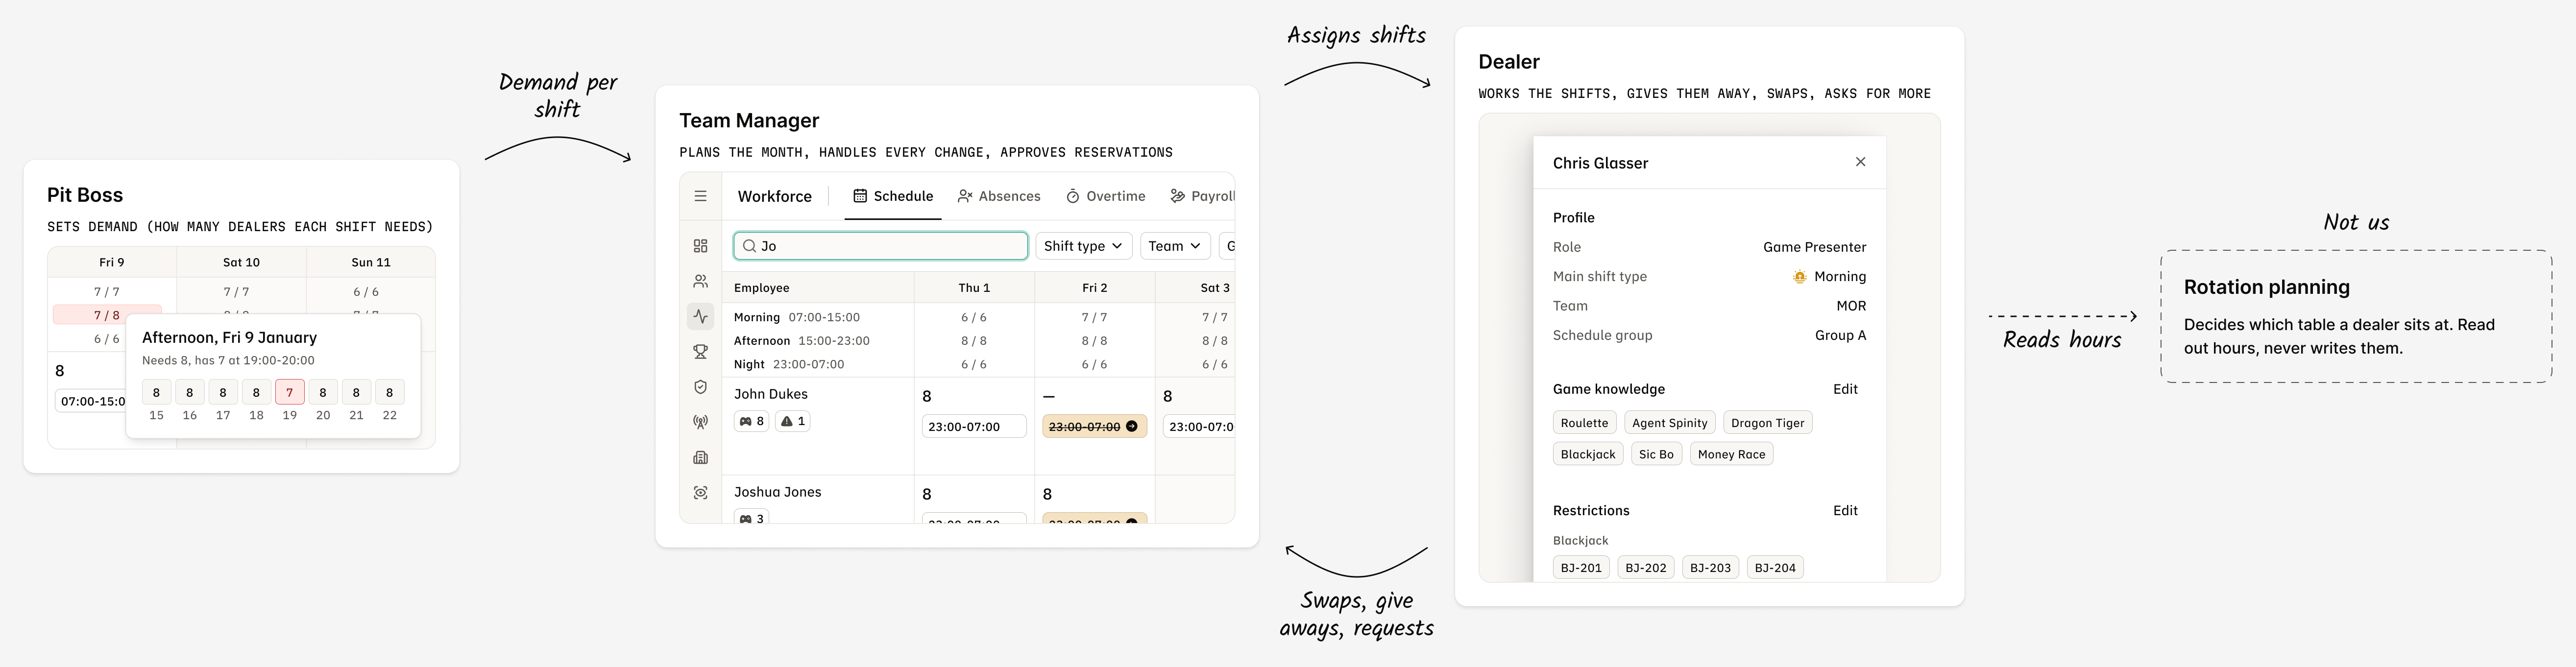Click the Sat 10 column header in Pit Boss

[x=241, y=262]
